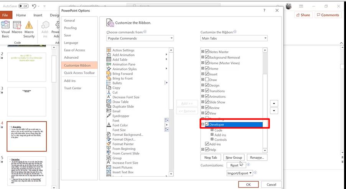Screen dimensions: 346x189
Task: Click the Cancel button
Action: point(271,184)
